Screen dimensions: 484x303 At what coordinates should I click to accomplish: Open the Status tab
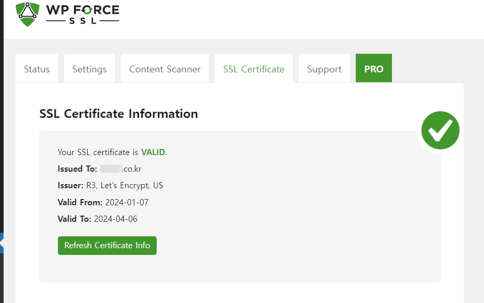37,68
